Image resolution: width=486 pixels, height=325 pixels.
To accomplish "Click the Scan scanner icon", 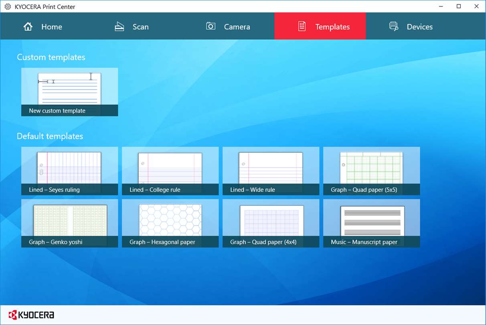I will pyautogui.click(x=119, y=26).
